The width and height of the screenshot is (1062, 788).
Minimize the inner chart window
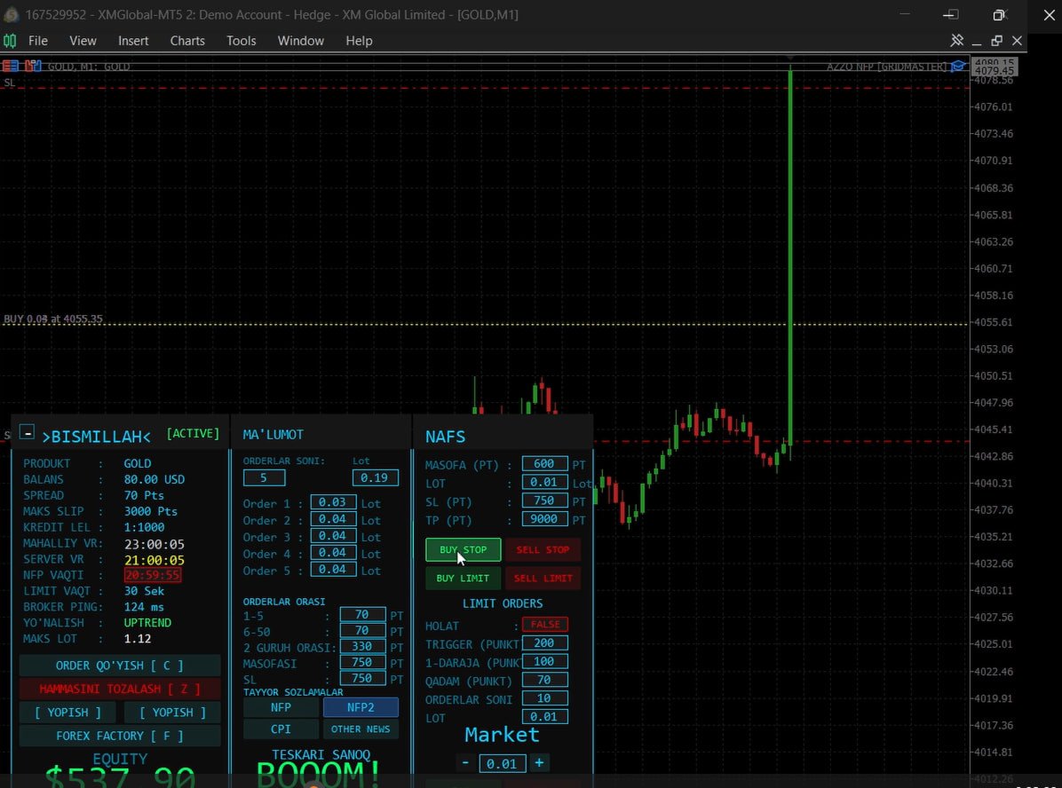click(977, 42)
